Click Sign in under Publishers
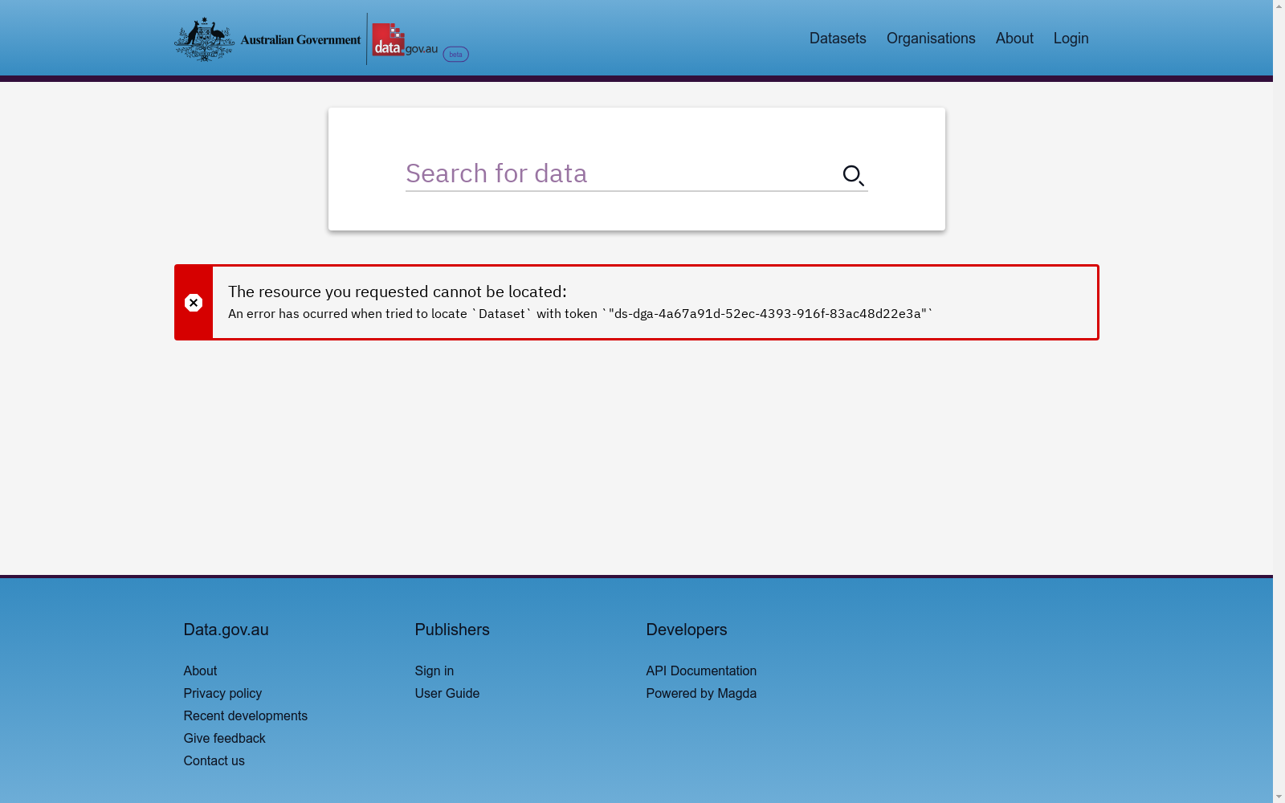 [x=434, y=671]
